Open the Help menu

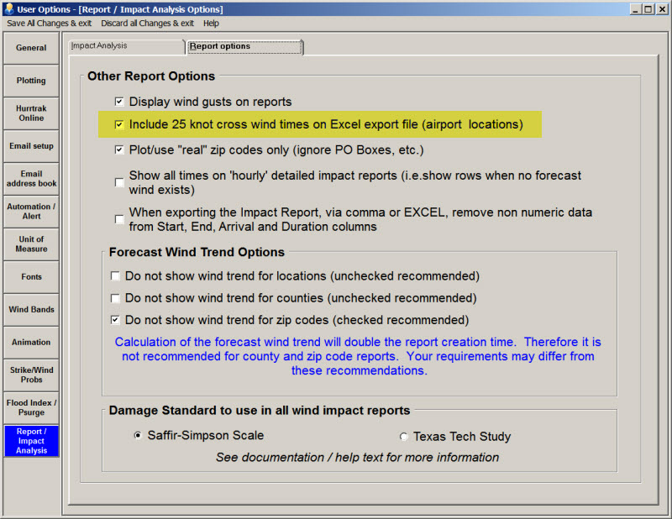point(211,24)
